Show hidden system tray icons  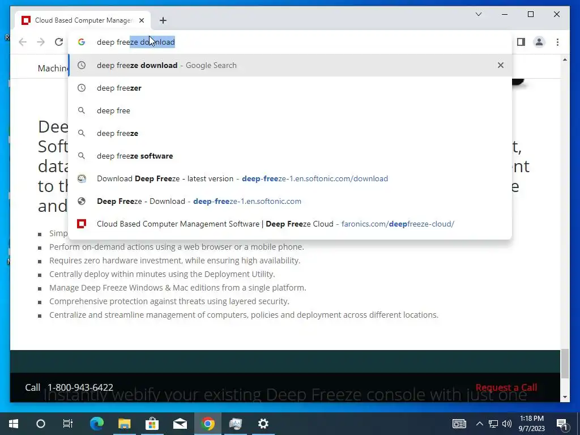pos(479,424)
